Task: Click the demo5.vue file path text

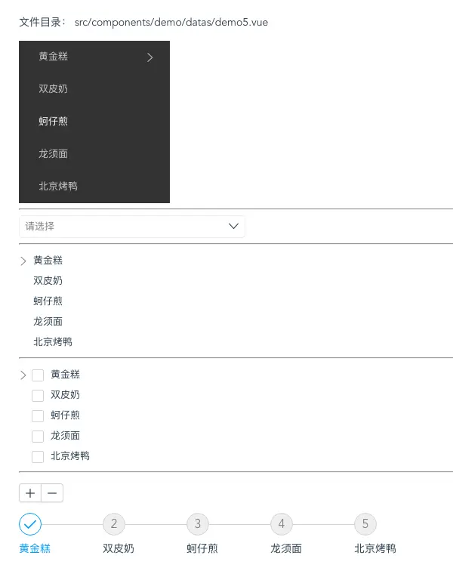Action: pos(171,22)
